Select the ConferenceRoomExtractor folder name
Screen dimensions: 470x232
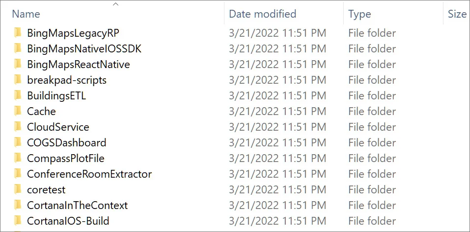click(89, 174)
